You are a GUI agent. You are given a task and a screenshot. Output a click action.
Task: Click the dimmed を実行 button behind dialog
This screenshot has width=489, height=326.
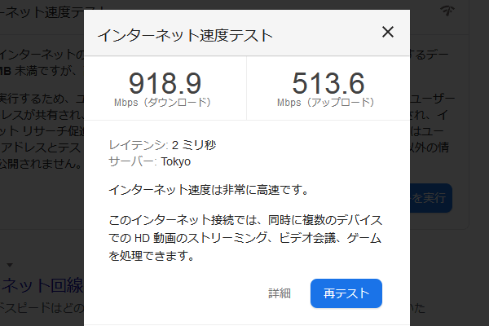coord(431,198)
